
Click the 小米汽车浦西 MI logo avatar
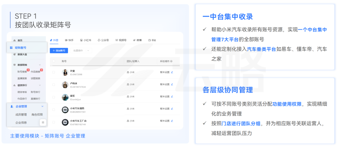[x=65, y=110]
